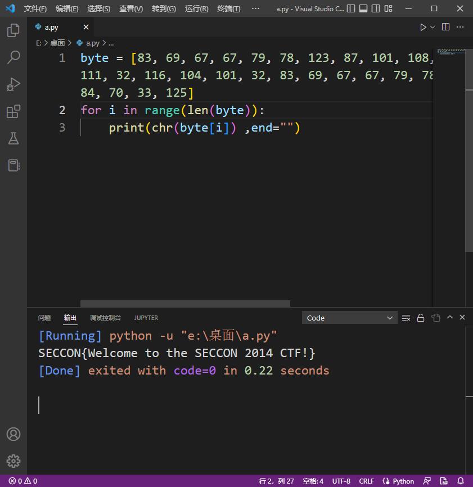Open the Search view in activity bar

click(13, 57)
